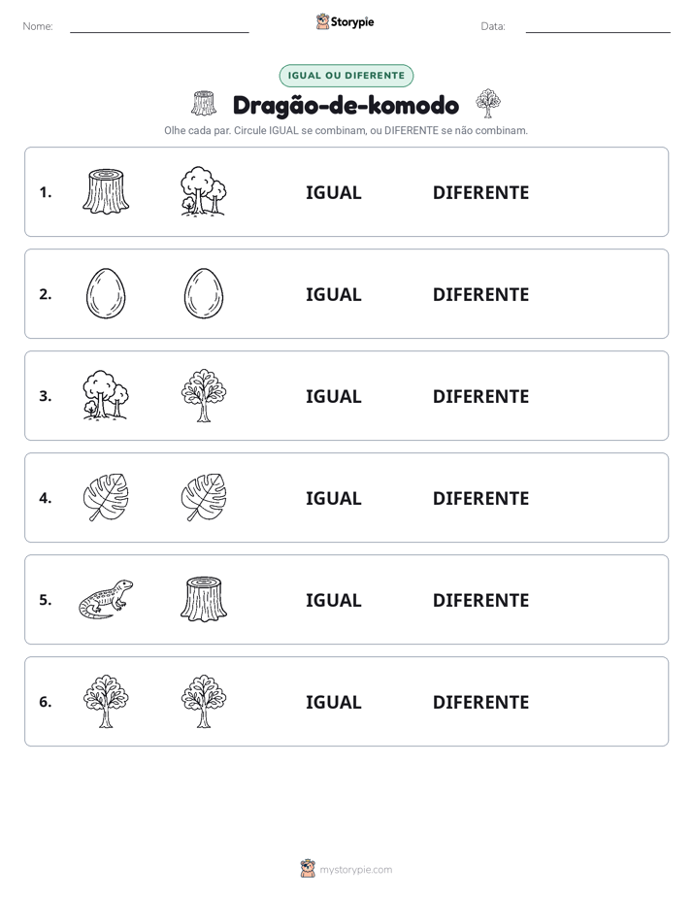This screenshot has width=693, height=897.
Task: Click the tree stump picture in row 1
Action: (x=106, y=191)
